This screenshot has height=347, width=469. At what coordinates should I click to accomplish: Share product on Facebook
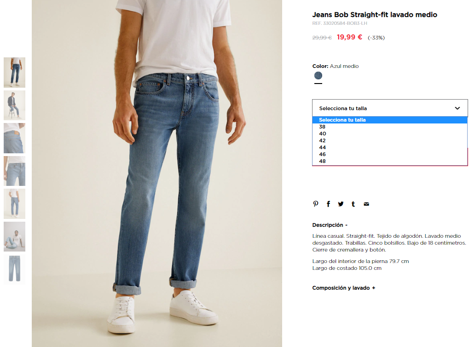pos(328,204)
